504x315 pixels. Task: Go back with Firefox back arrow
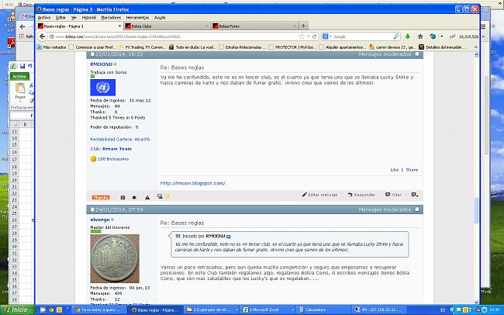coord(42,36)
